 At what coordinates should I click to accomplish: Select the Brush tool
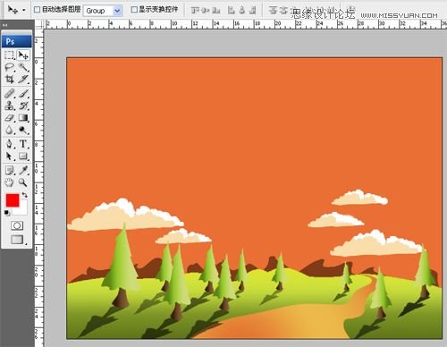coord(23,93)
